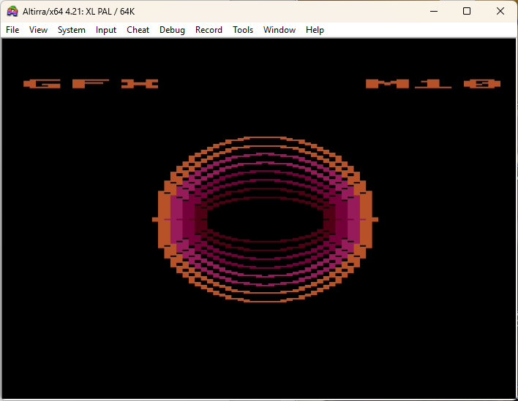
Task: Open the Help menu
Action: (x=315, y=30)
